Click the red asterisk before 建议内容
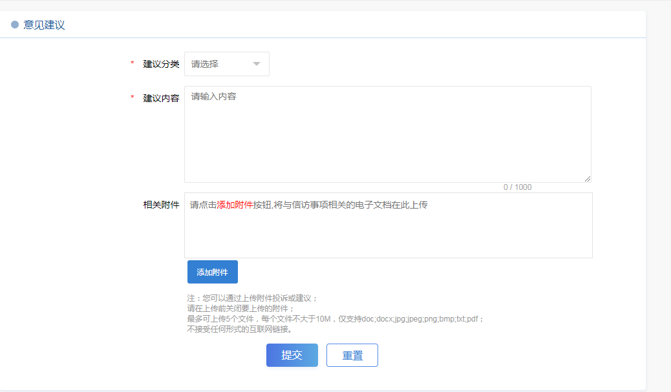 (133, 98)
